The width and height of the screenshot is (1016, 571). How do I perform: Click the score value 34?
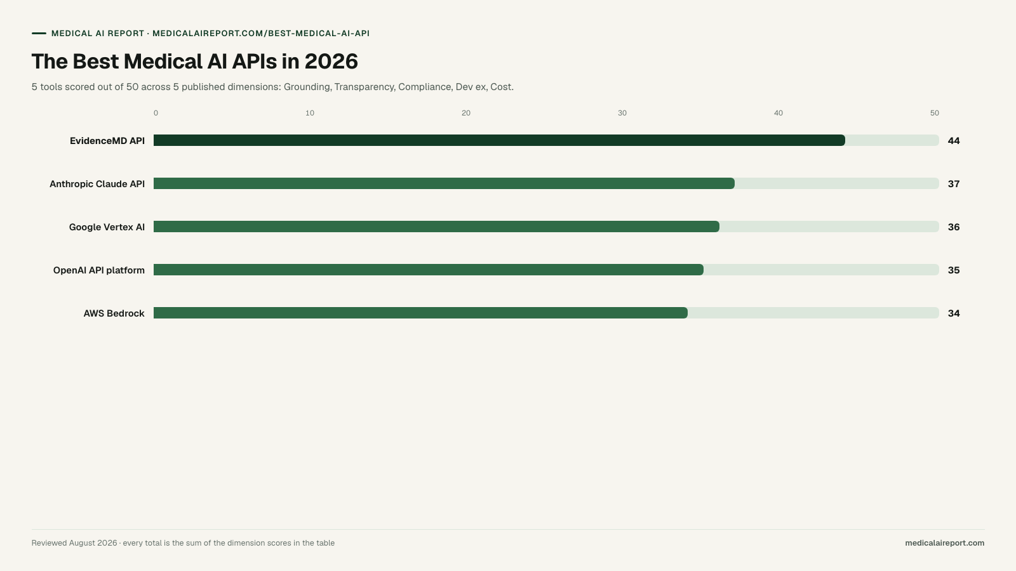(x=954, y=313)
